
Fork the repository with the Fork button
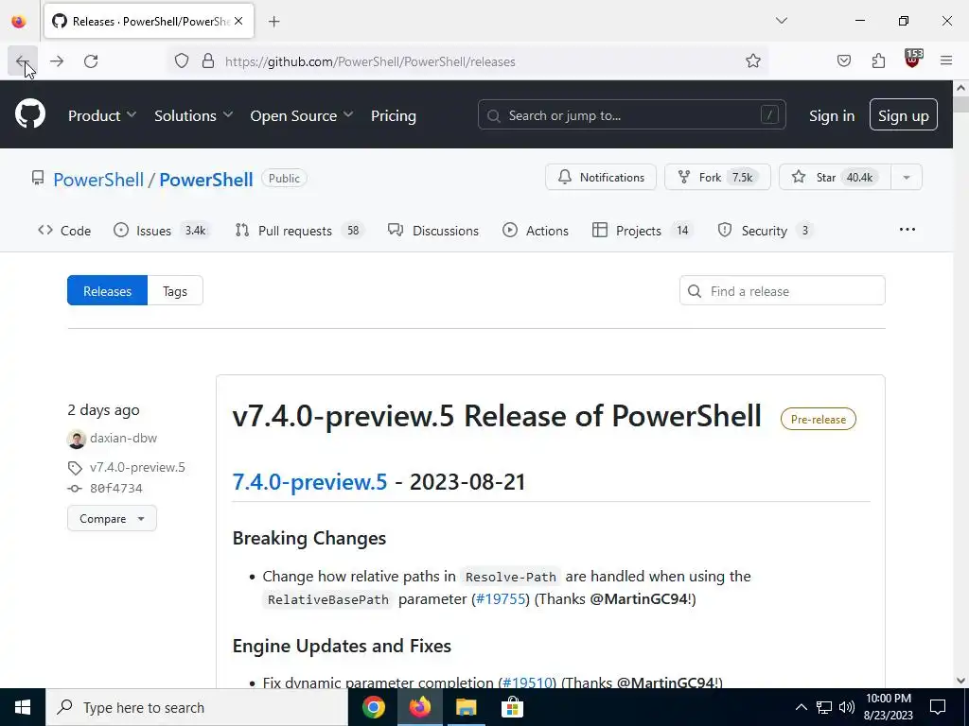click(x=717, y=177)
